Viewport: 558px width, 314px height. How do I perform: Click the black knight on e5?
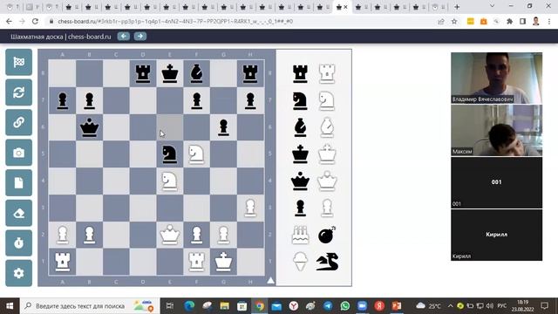(x=169, y=154)
